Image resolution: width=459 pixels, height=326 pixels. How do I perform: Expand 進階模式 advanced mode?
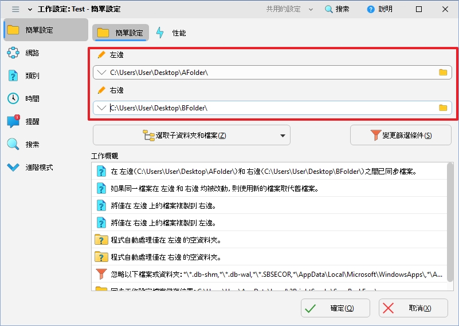(x=13, y=168)
